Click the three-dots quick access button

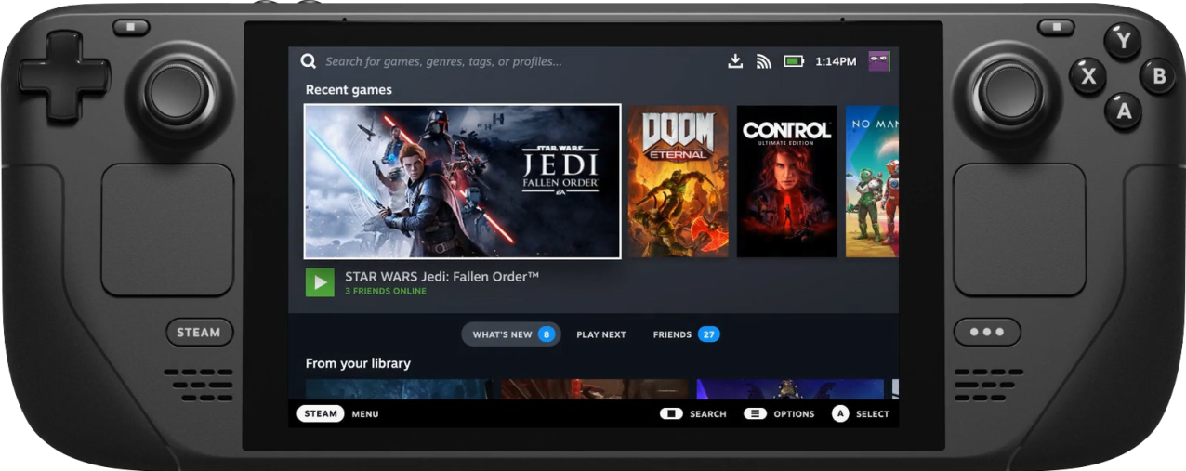click(987, 332)
